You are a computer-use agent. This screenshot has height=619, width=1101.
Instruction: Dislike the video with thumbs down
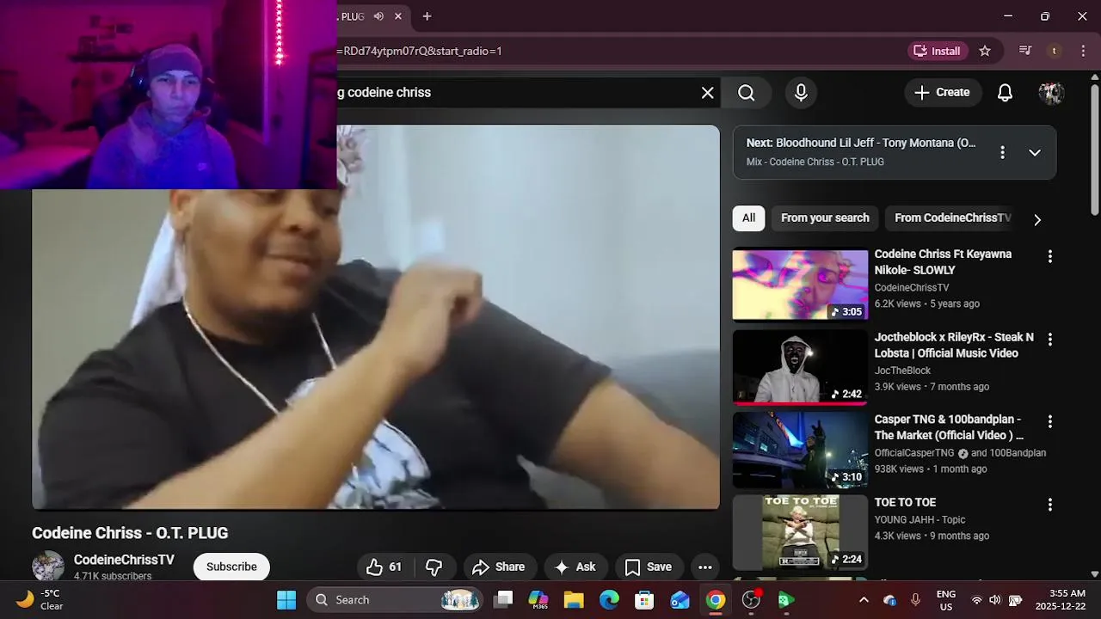(434, 567)
